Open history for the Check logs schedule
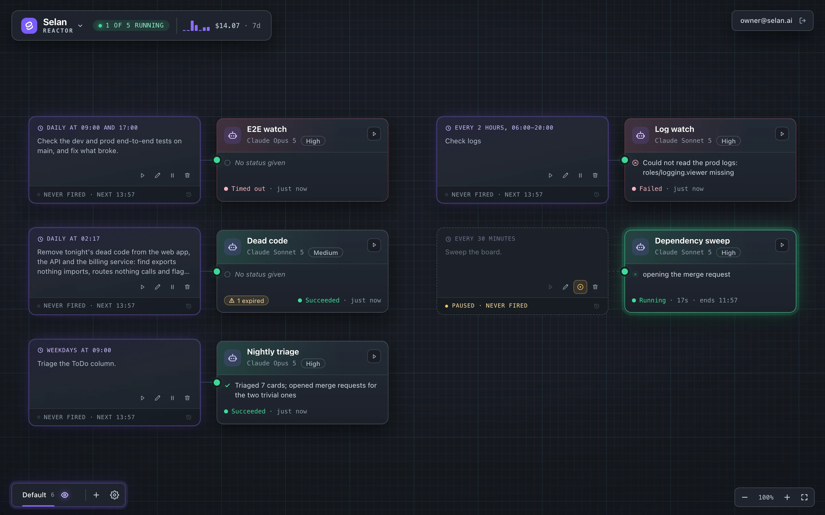Viewport: 825px width, 515px height. coord(596,195)
